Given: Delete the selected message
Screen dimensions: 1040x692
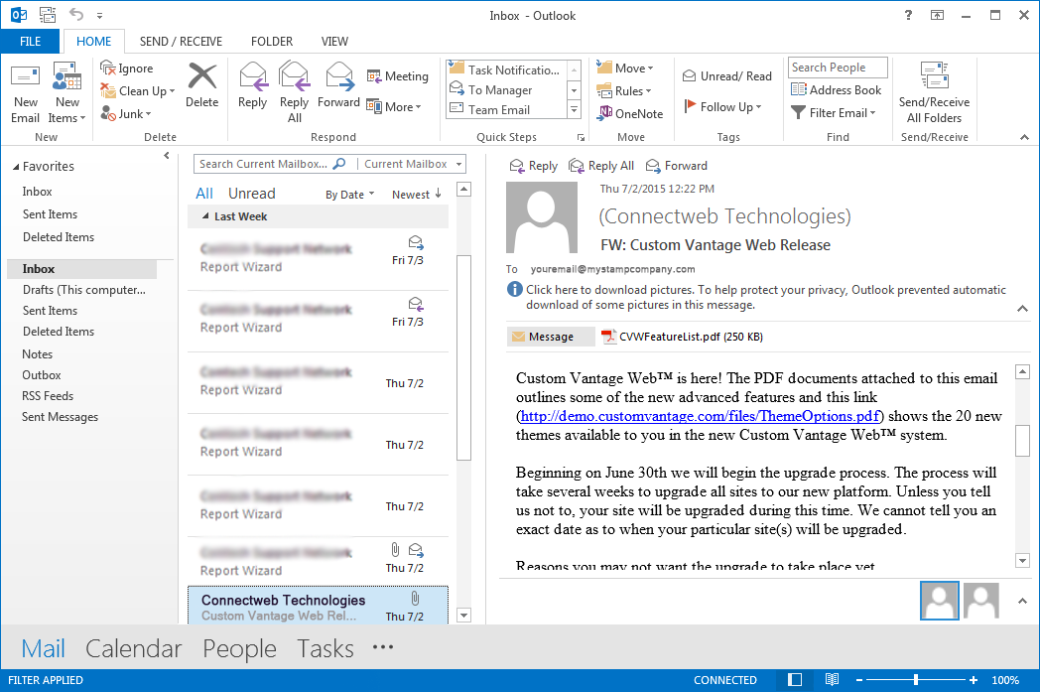Looking at the screenshot, I should (x=201, y=89).
